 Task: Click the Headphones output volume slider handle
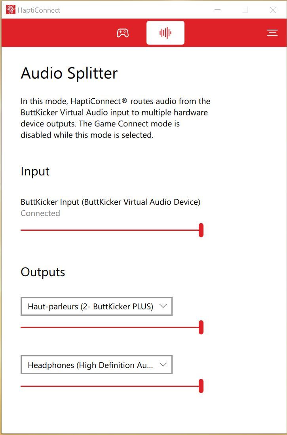[x=201, y=386]
